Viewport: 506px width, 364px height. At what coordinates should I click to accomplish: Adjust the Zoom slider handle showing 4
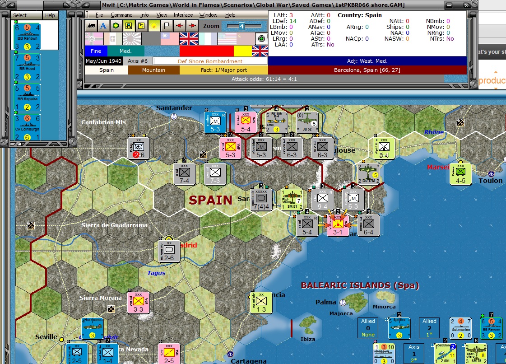[x=241, y=26]
